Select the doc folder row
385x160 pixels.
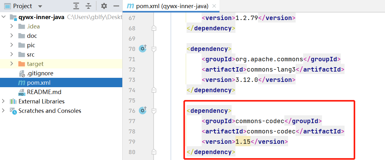click(x=61, y=36)
